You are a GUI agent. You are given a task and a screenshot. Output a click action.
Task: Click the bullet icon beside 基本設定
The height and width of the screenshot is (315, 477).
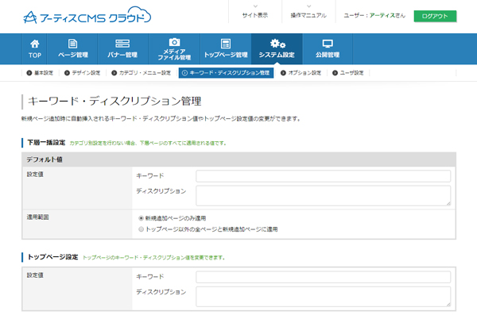point(29,73)
